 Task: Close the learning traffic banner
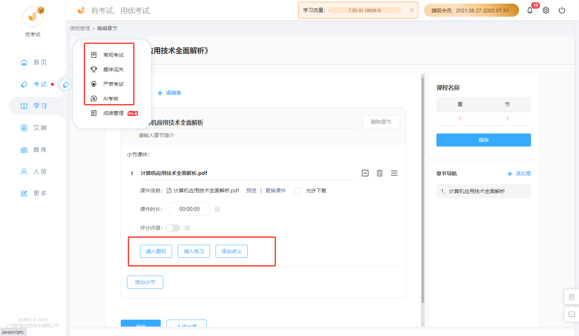tap(412, 10)
